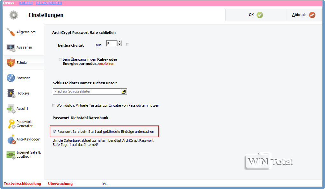Open the KAUFEN link
The height and width of the screenshot is (189, 325).
[x=26, y=3]
